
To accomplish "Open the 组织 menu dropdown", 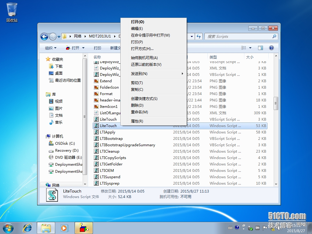I will click(x=51, y=48).
